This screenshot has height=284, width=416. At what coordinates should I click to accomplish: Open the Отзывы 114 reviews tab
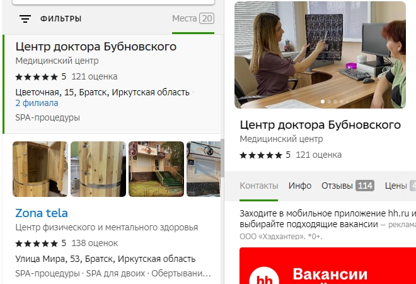348,186
